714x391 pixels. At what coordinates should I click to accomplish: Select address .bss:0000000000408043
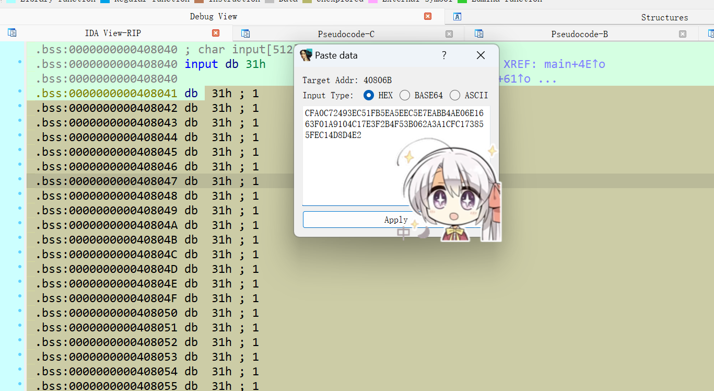point(107,122)
